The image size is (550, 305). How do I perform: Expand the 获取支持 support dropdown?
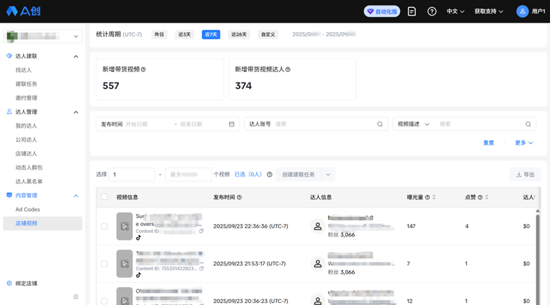489,12
